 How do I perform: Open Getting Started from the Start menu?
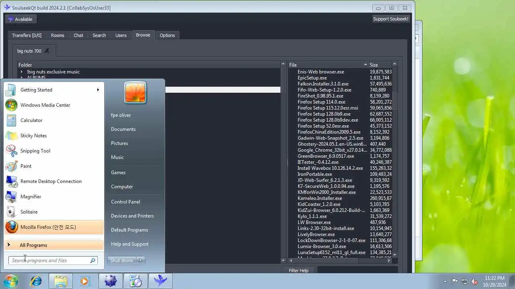(x=54, y=90)
